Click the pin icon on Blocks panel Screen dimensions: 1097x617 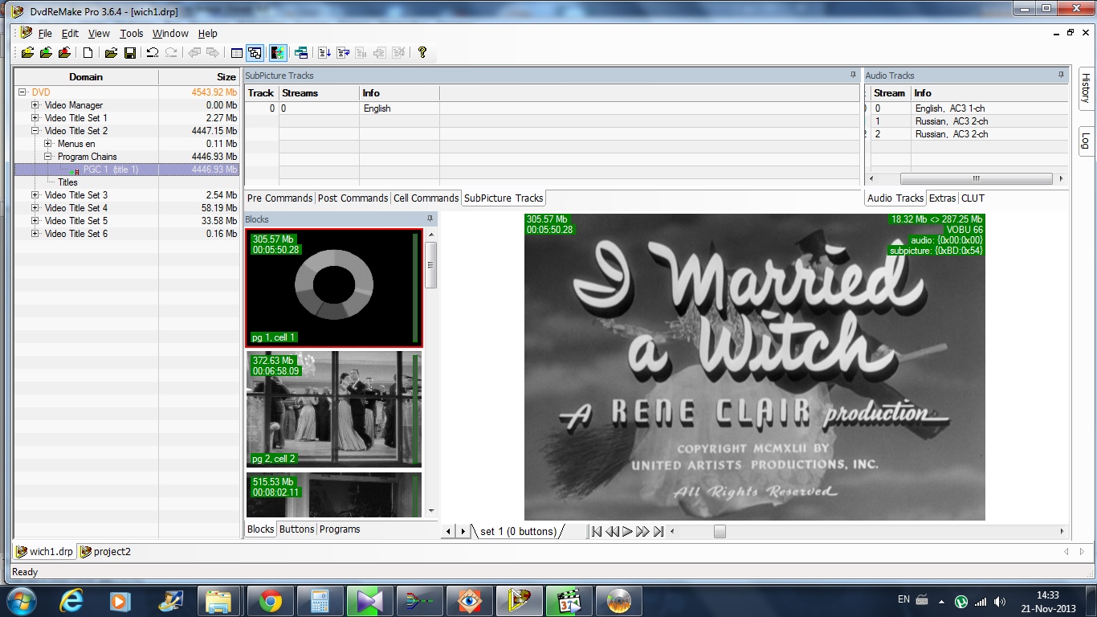(x=430, y=219)
